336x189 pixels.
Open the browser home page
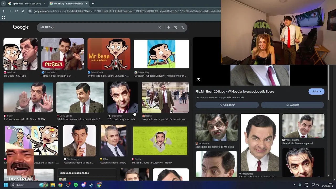point(23,11)
